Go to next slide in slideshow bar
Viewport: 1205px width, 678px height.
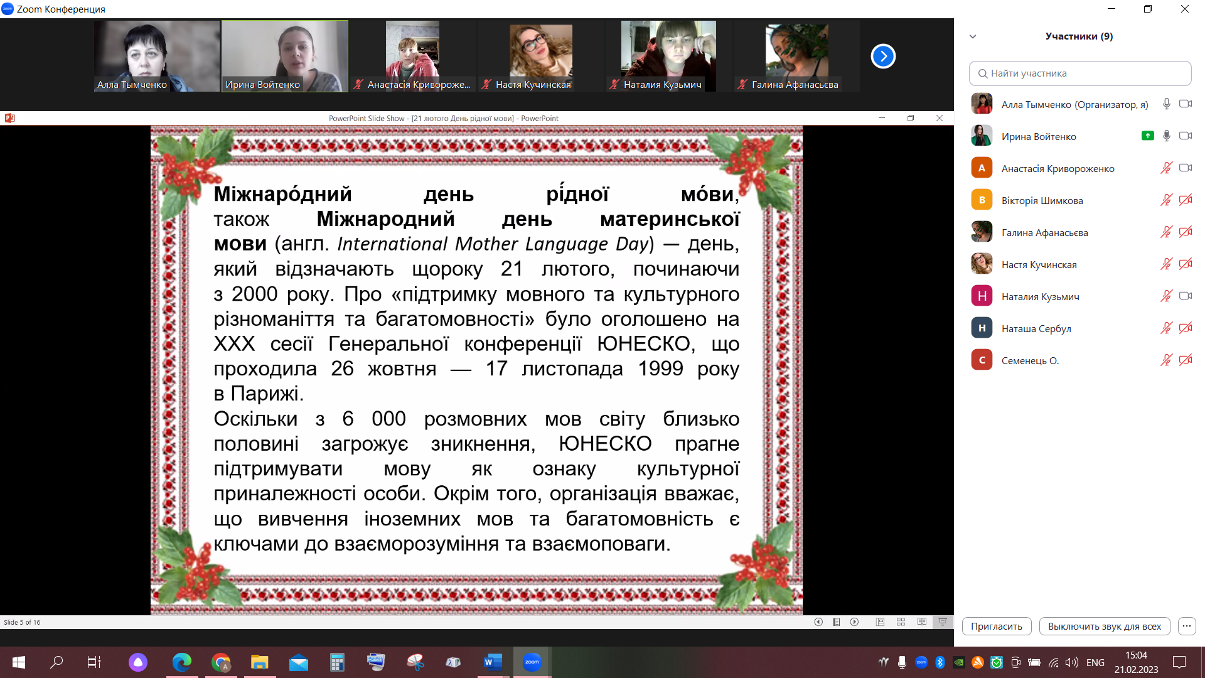click(854, 622)
